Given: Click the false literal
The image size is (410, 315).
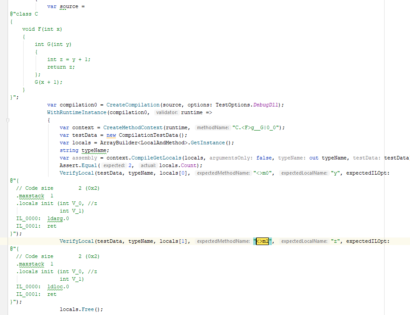Looking at the screenshot, I should click(264, 158).
